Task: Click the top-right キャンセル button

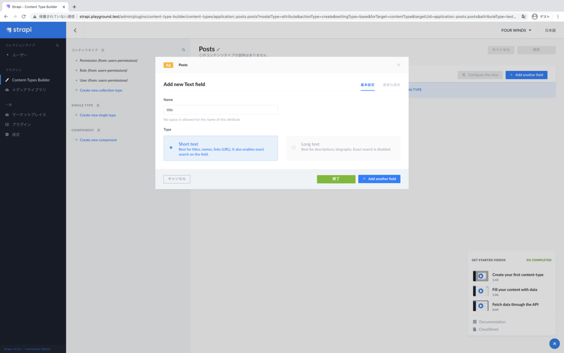Action: coord(501,49)
